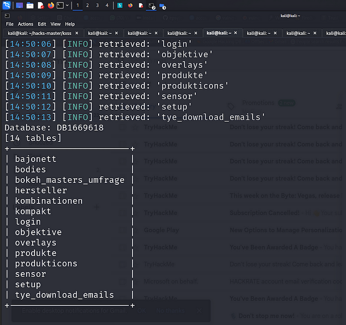Close the highlighted active kali@kali tab
This screenshot has width=346, height=325.
(x=236, y=33)
